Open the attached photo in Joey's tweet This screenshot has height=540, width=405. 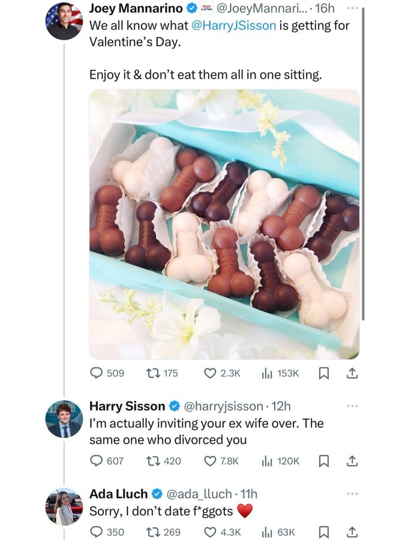point(224,224)
